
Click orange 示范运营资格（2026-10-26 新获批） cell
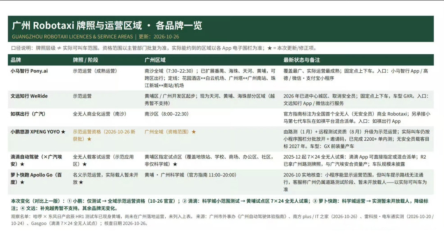click(x=104, y=135)
